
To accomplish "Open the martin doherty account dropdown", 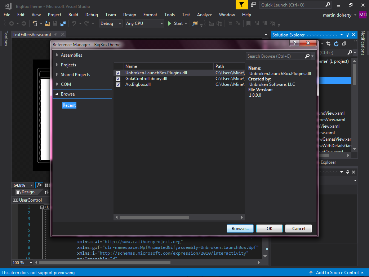I will [355, 15].
